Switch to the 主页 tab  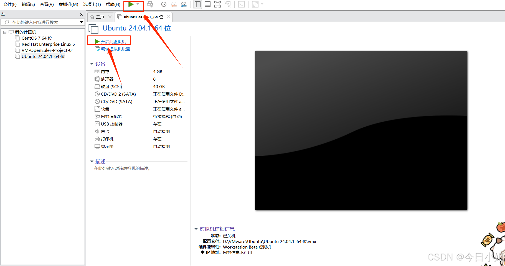pos(100,17)
